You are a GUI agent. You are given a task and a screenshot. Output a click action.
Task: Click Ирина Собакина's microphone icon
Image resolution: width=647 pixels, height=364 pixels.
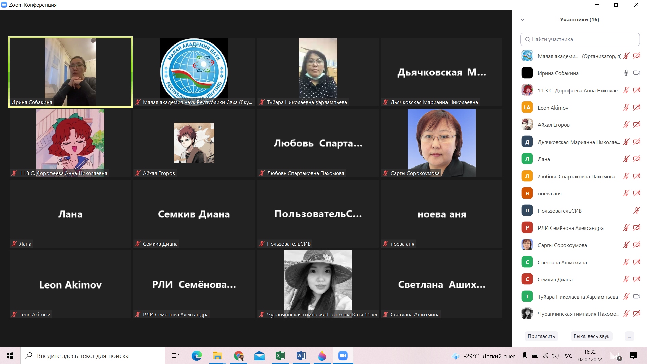(626, 73)
